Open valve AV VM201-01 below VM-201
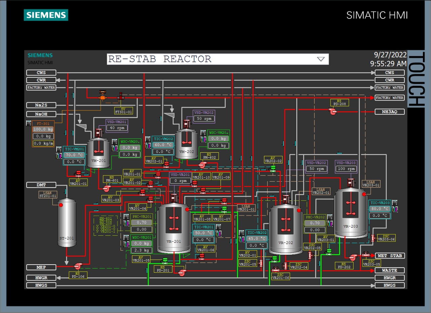431x313 pixels. click(78, 174)
